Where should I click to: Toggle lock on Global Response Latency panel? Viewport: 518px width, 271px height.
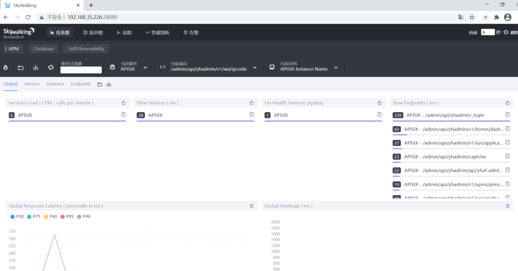coord(251,206)
